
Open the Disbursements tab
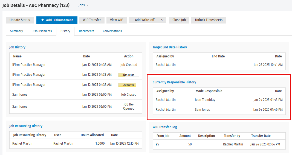[x=42, y=31]
